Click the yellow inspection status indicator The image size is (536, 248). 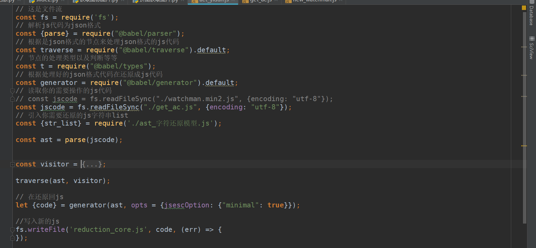pyautogui.click(x=524, y=8)
